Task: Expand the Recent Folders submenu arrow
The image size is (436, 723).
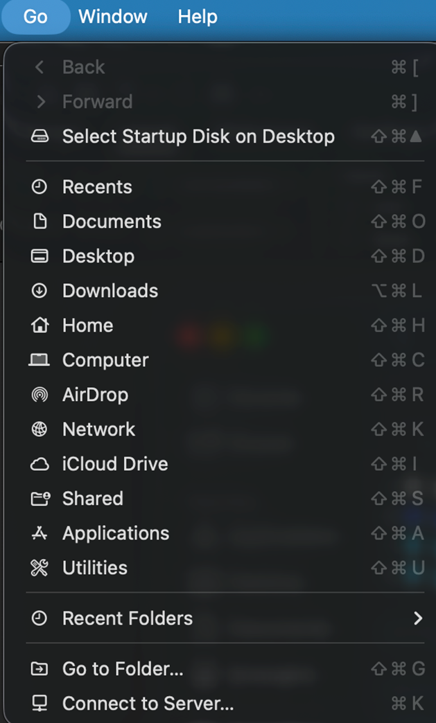Action: coord(417,618)
